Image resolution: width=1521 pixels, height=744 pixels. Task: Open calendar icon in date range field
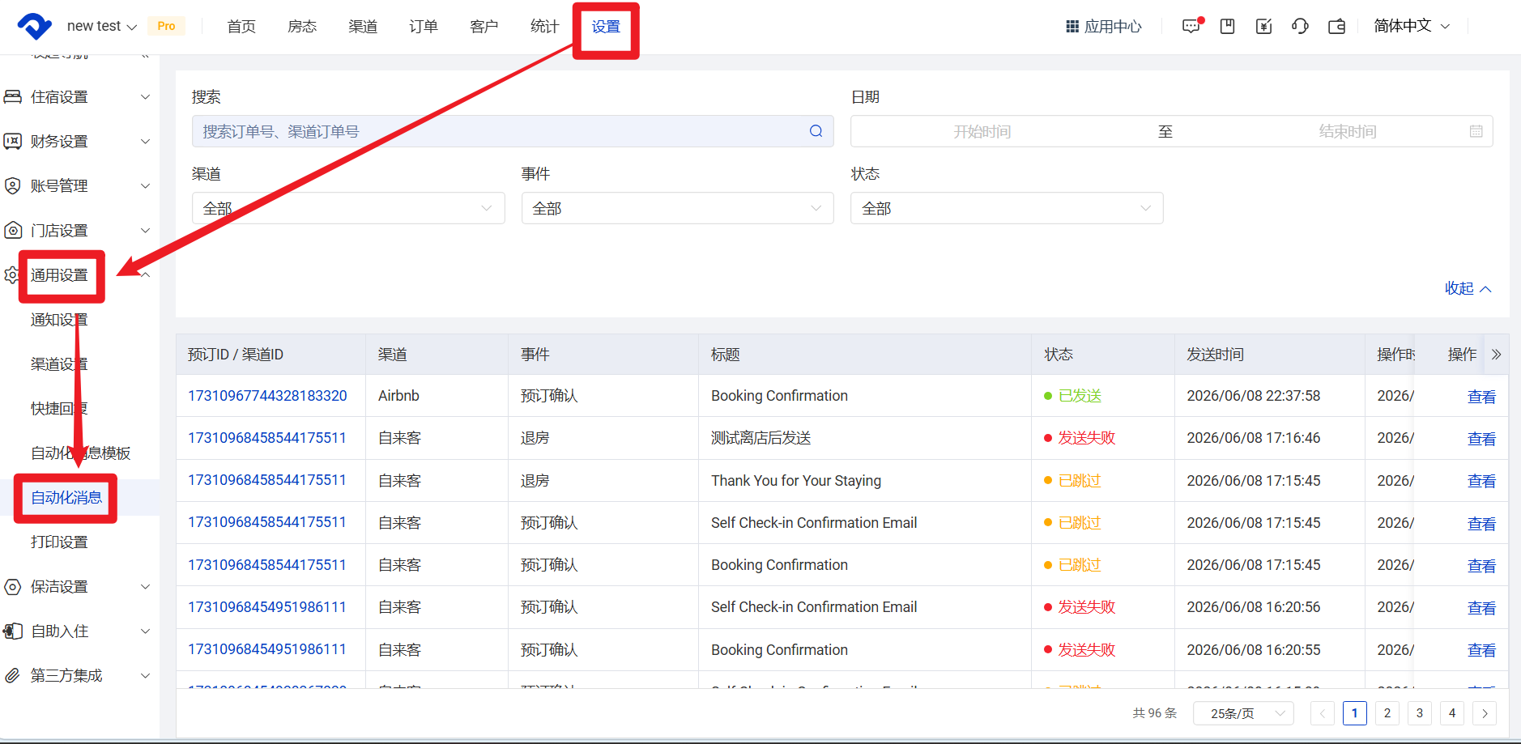point(1476,131)
